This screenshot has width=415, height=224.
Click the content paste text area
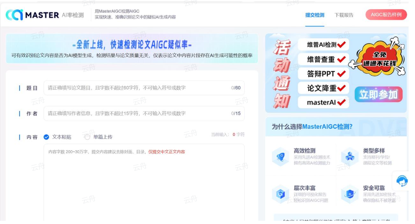[x=144, y=182]
